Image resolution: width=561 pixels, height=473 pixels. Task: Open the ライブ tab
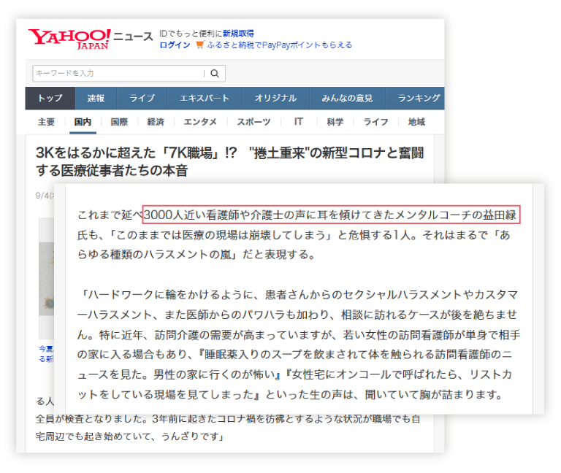click(142, 99)
